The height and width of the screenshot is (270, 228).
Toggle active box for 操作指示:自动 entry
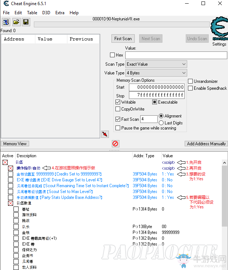pos(11,168)
